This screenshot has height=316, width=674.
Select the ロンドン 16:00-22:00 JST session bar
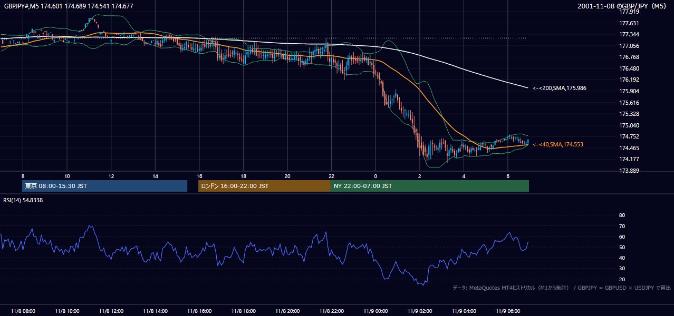pyautogui.click(x=264, y=186)
